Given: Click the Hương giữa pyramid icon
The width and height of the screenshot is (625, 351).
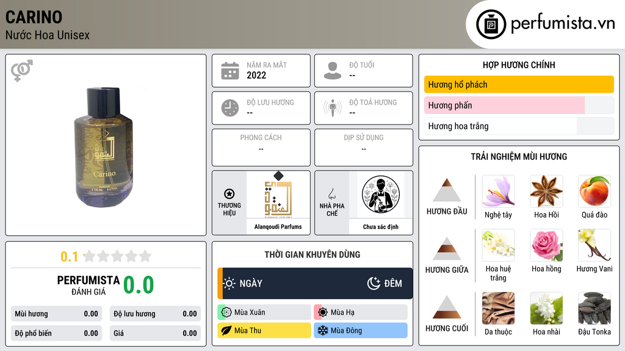Looking at the screenshot, I should point(447,249).
